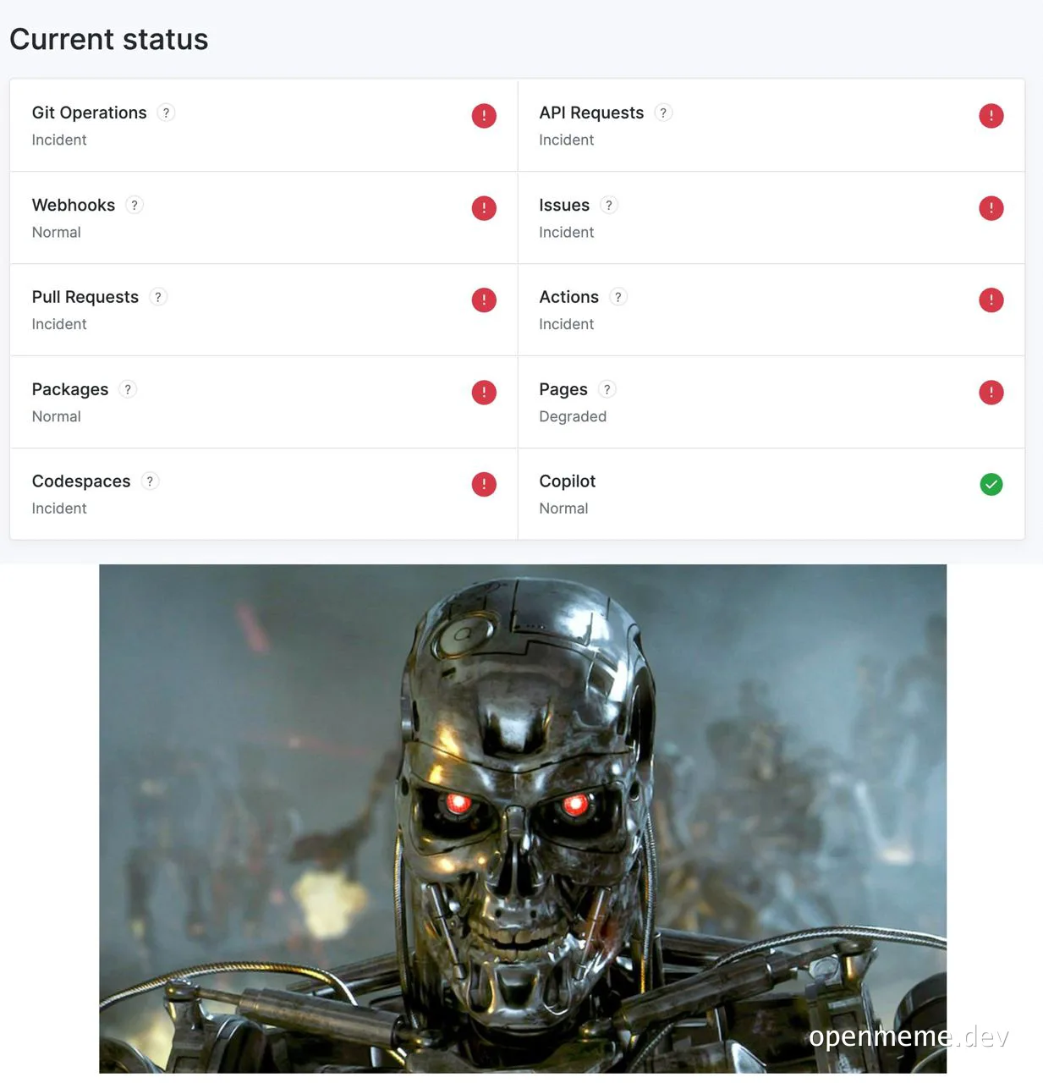
Task: Click the help icon beside Git Operations
Action: click(x=166, y=113)
